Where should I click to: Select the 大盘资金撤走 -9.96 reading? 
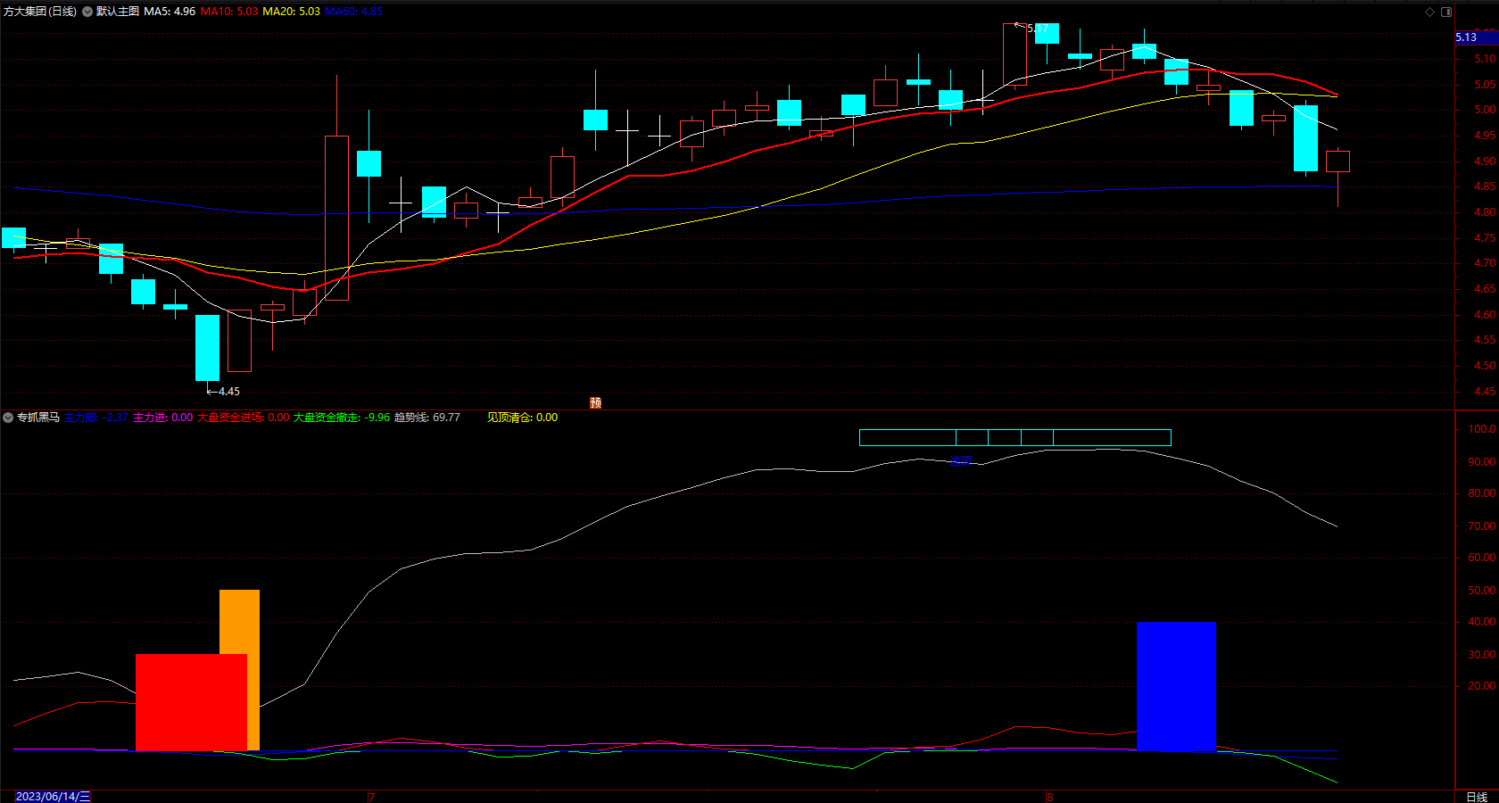[x=342, y=418]
